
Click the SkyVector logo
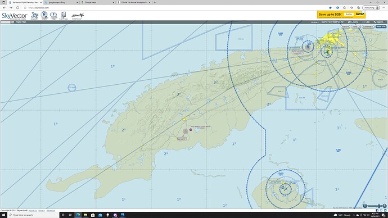coord(15,16)
